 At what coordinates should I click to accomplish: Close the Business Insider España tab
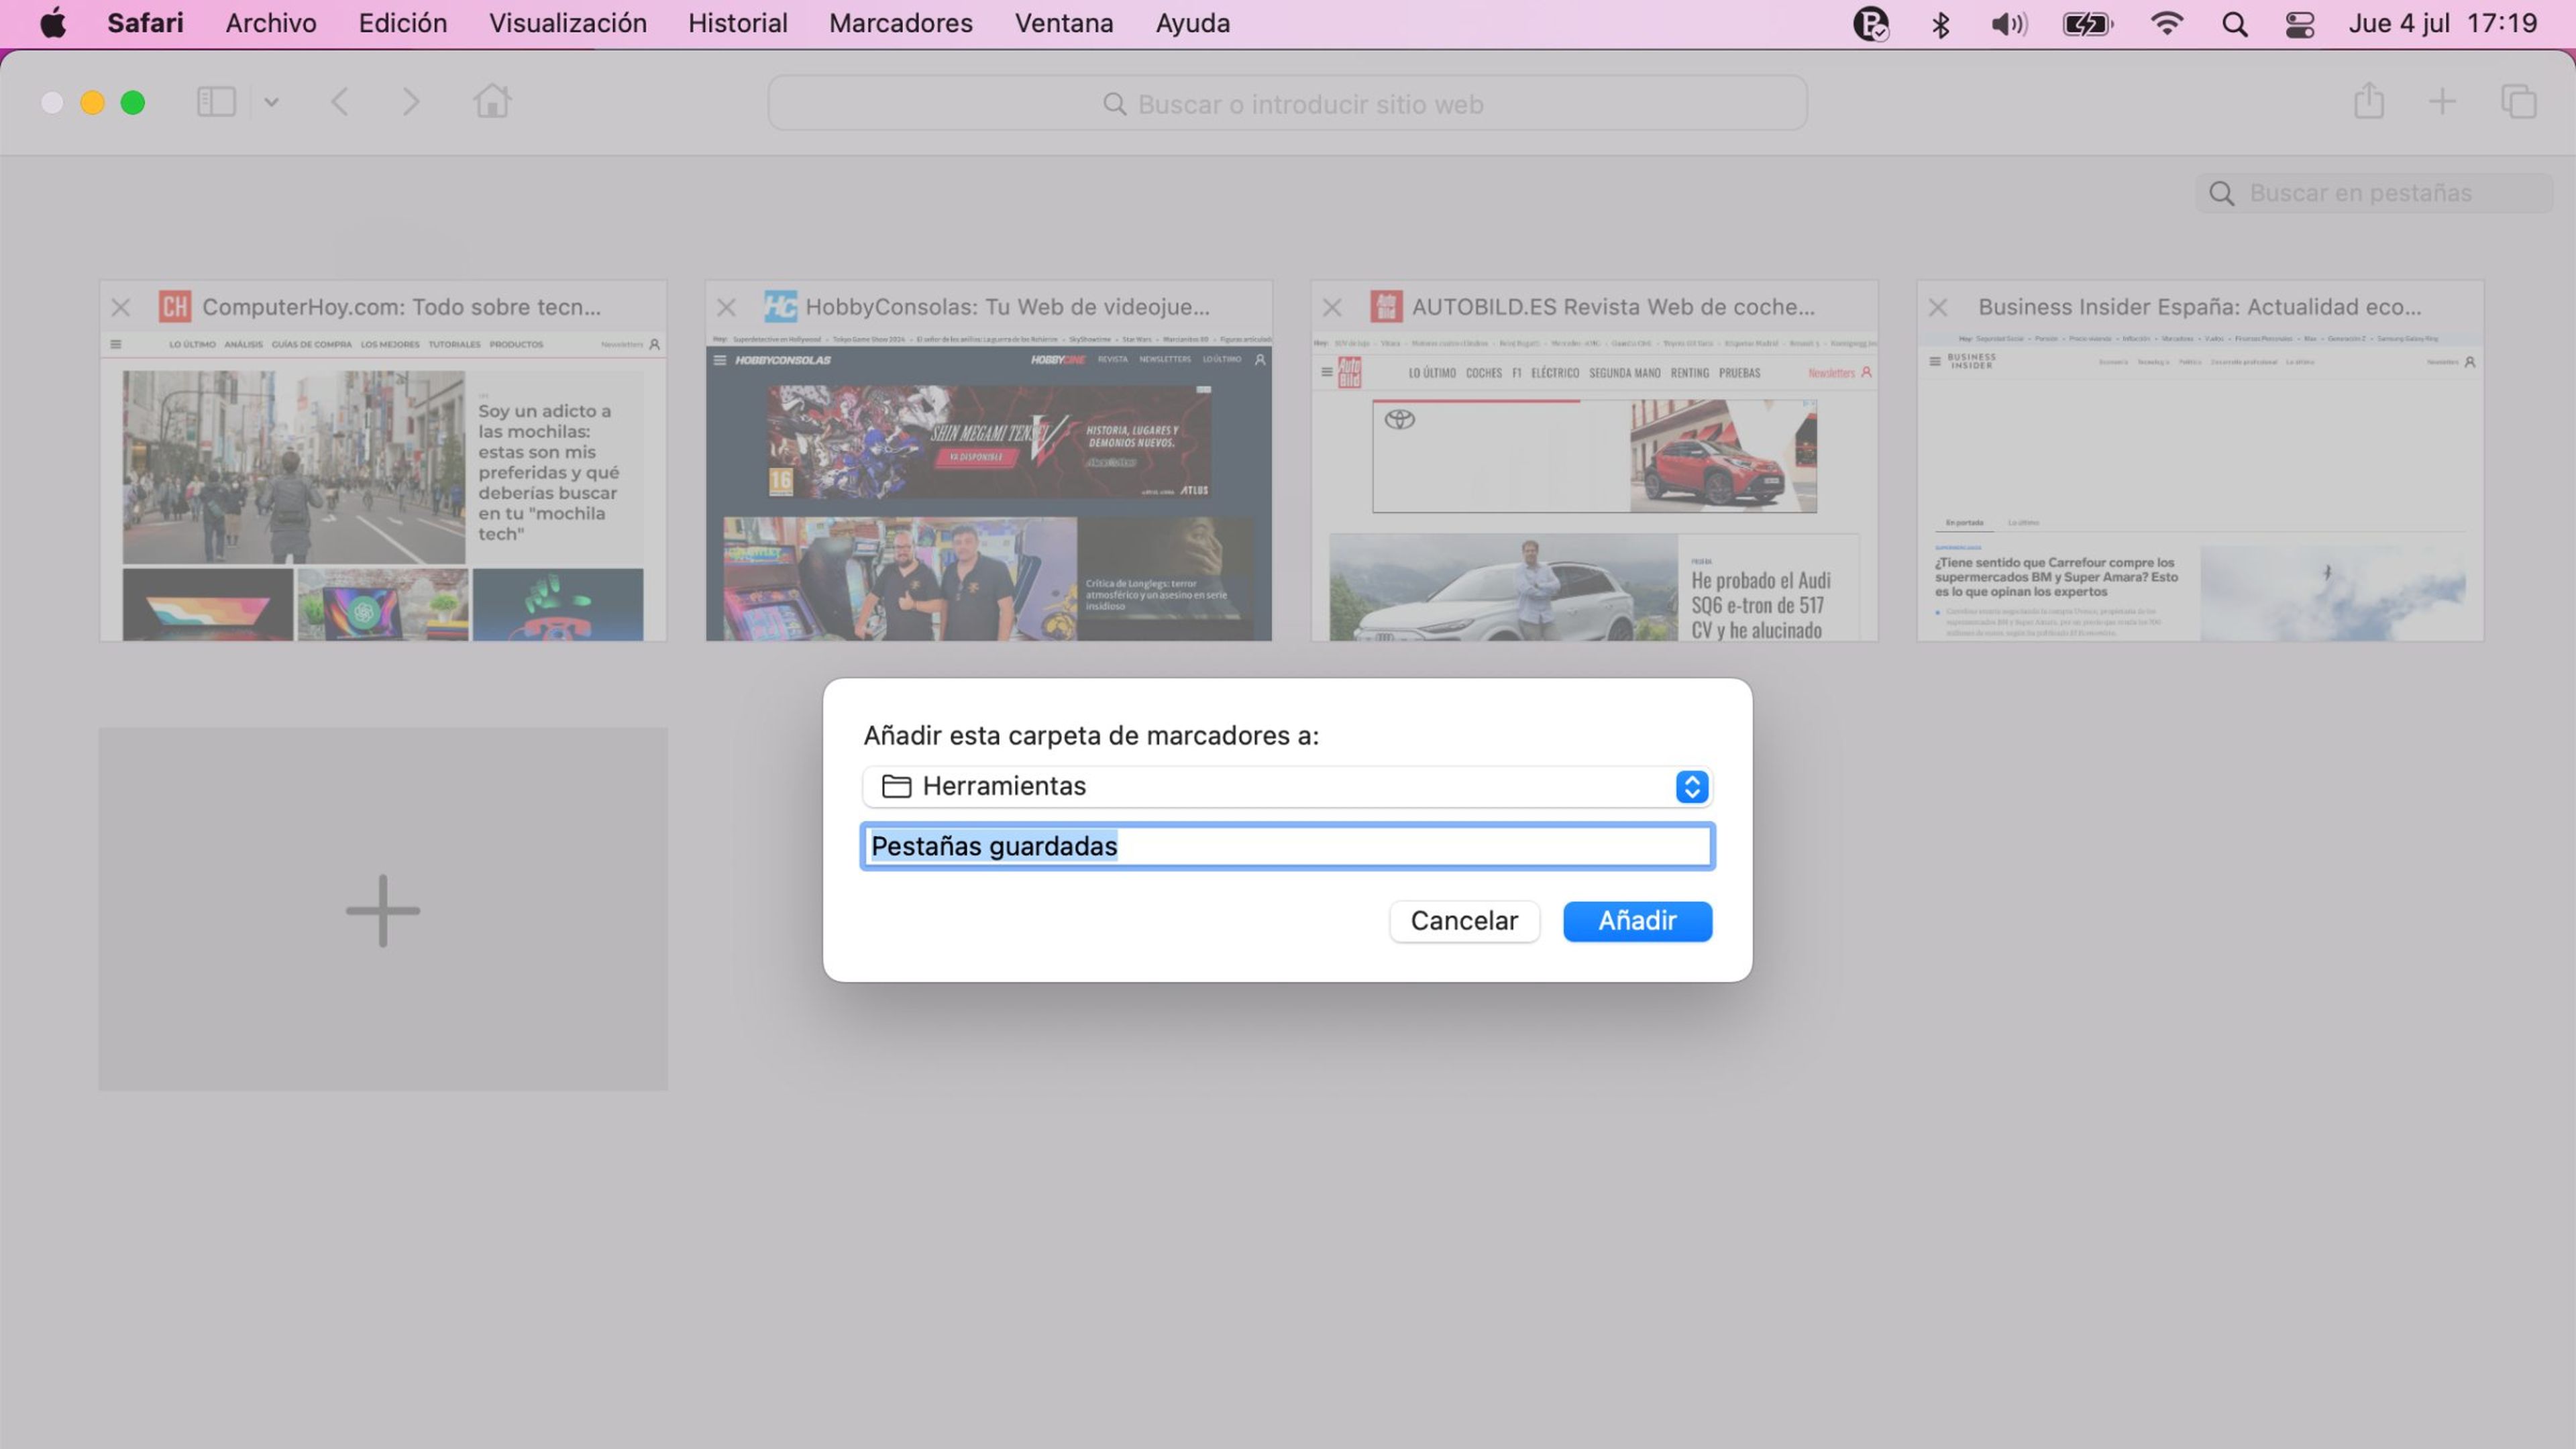(x=1938, y=307)
